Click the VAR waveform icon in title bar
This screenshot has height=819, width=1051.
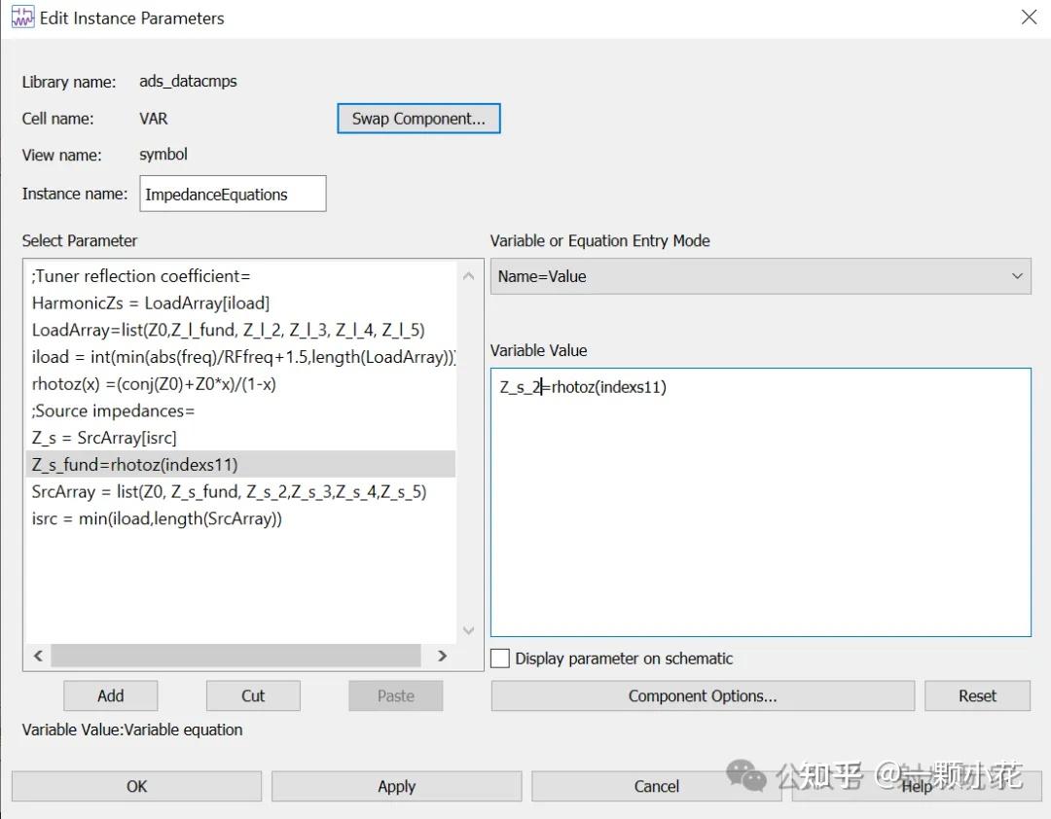coord(21,17)
